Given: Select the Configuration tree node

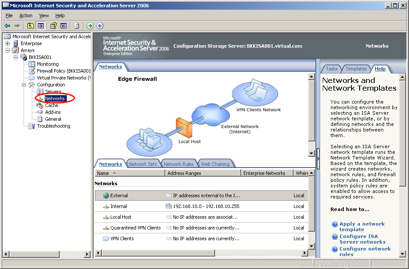Looking at the screenshot, I should click(51, 85).
